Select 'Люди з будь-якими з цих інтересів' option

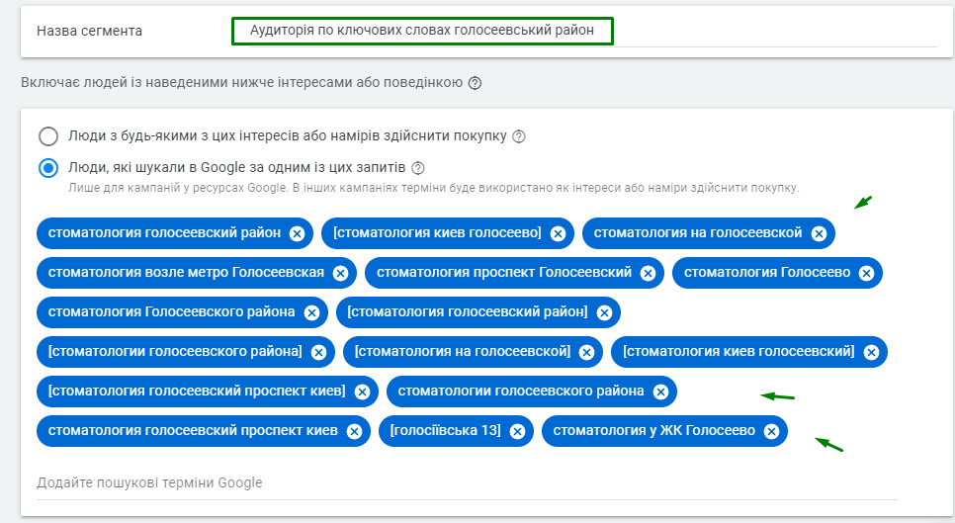48,136
